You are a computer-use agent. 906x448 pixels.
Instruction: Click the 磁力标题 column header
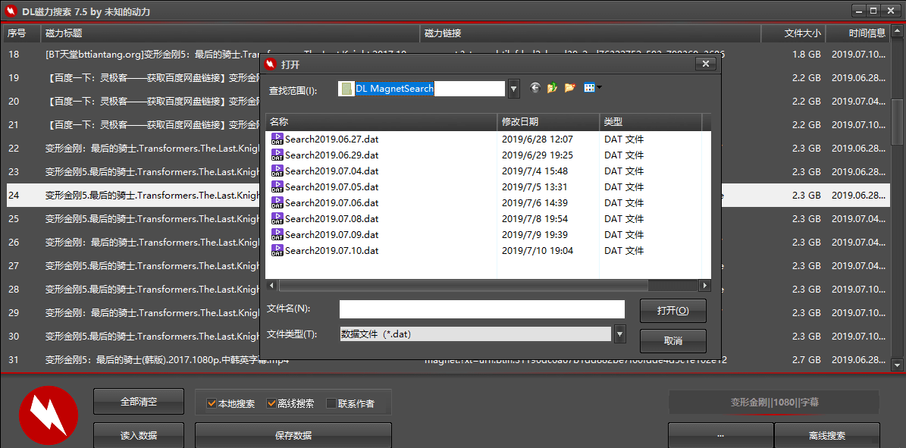[230, 33]
